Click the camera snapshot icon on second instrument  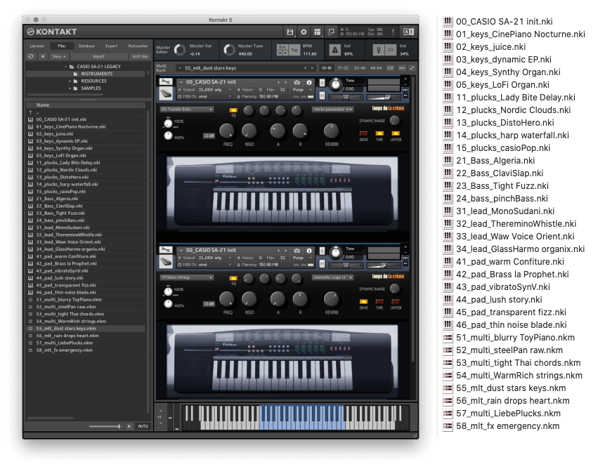coord(297,251)
